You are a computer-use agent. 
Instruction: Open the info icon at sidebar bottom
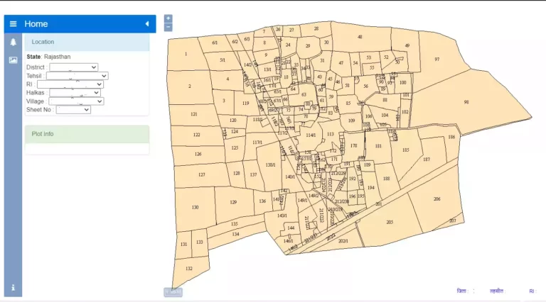(13, 288)
